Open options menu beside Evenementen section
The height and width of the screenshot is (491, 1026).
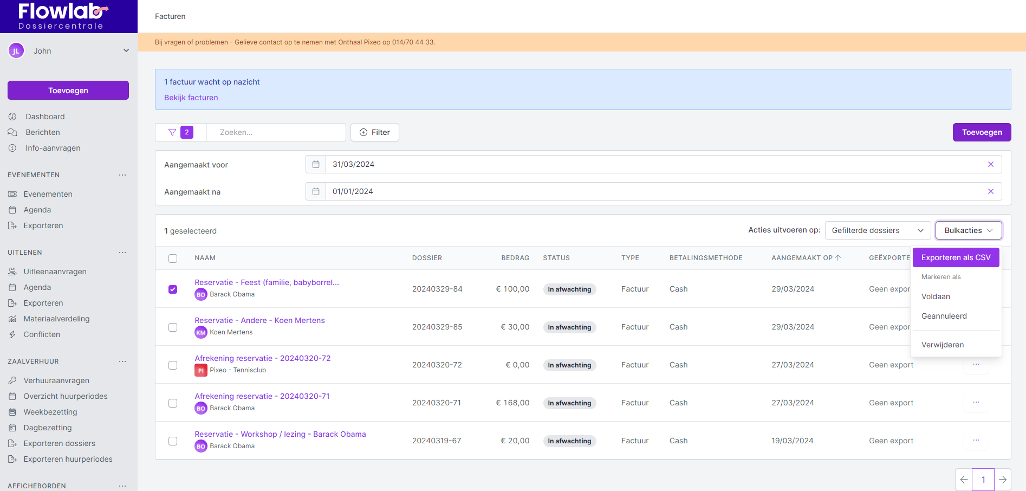(122, 175)
